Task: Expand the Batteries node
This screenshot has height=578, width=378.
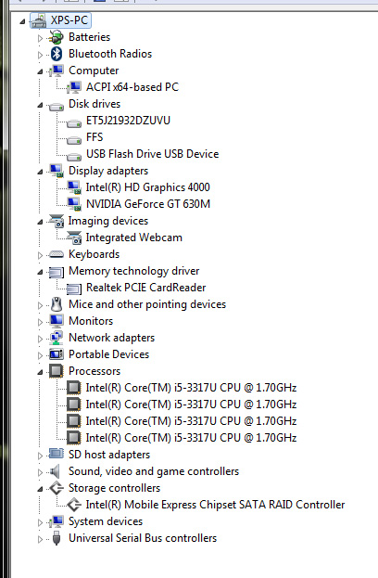Action: [40, 38]
